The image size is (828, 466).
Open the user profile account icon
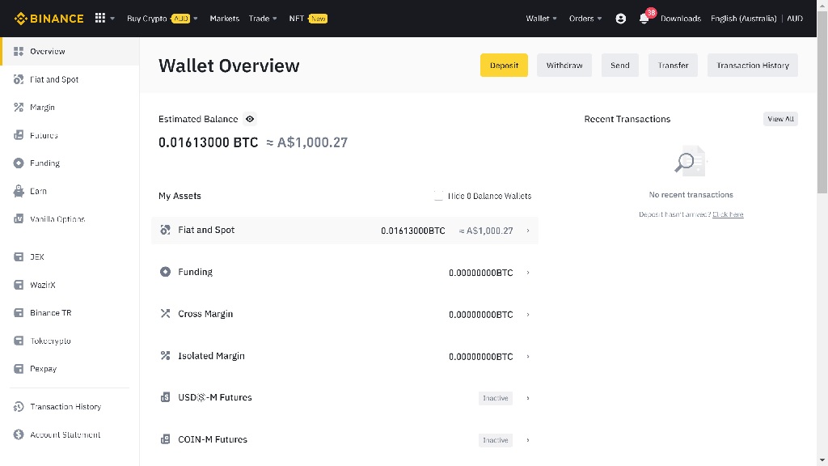coord(620,19)
